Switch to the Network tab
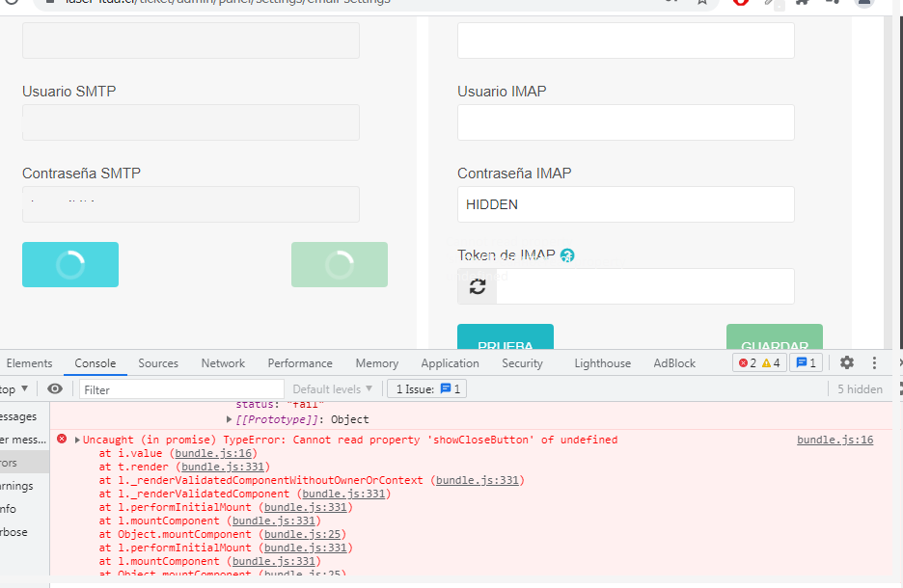903x588 pixels. pos(223,363)
